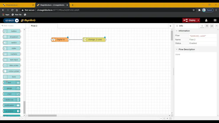The width and height of the screenshot is (219, 123).
Task: Zoom in the canvas with plus
Action: point(167,118)
